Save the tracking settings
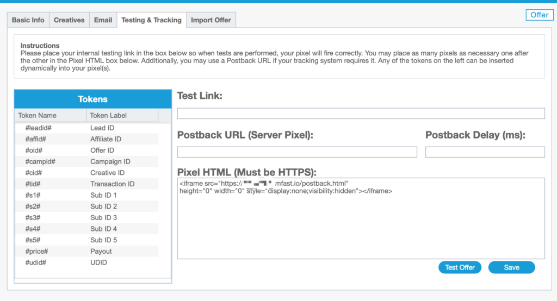557x301 pixels. [x=511, y=267]
